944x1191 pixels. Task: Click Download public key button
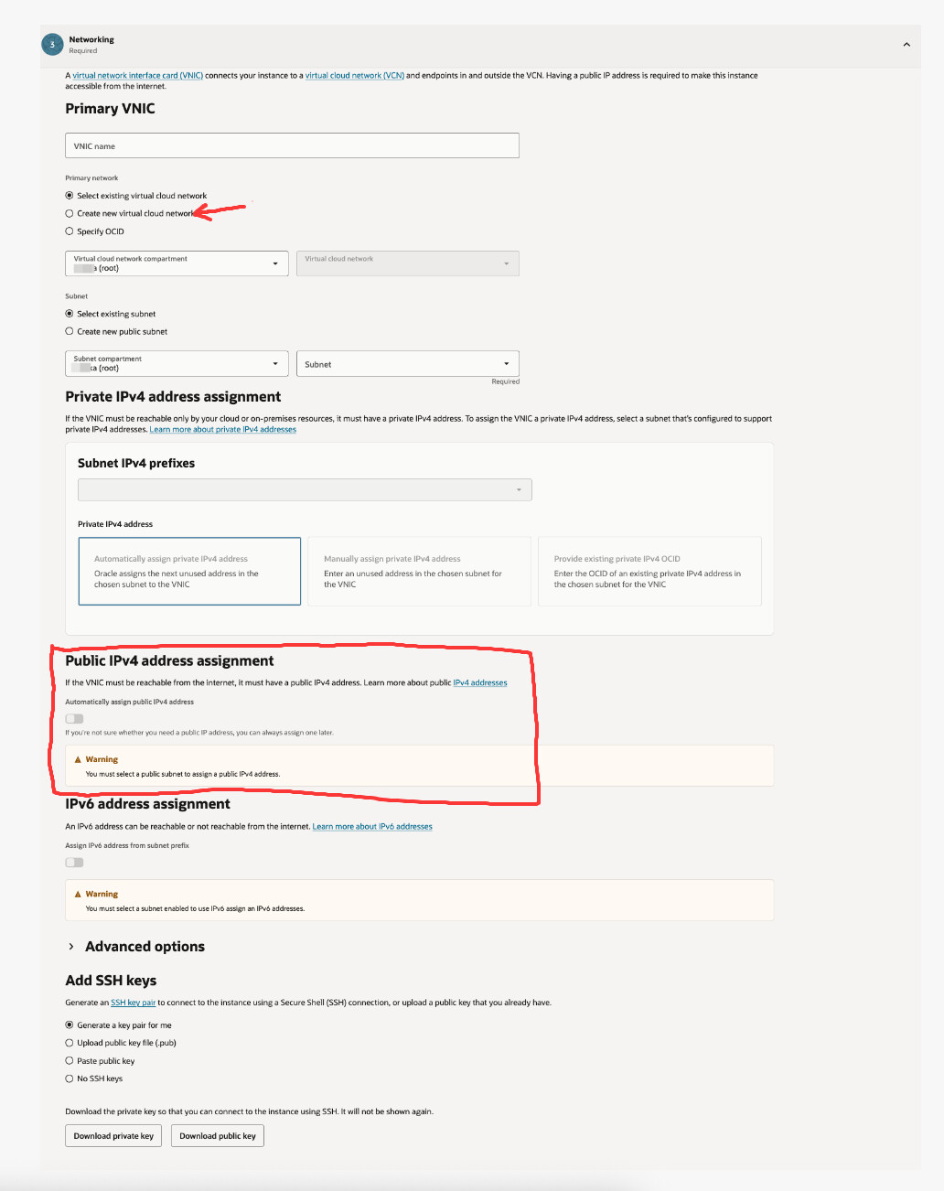(x=218, y=1136)
